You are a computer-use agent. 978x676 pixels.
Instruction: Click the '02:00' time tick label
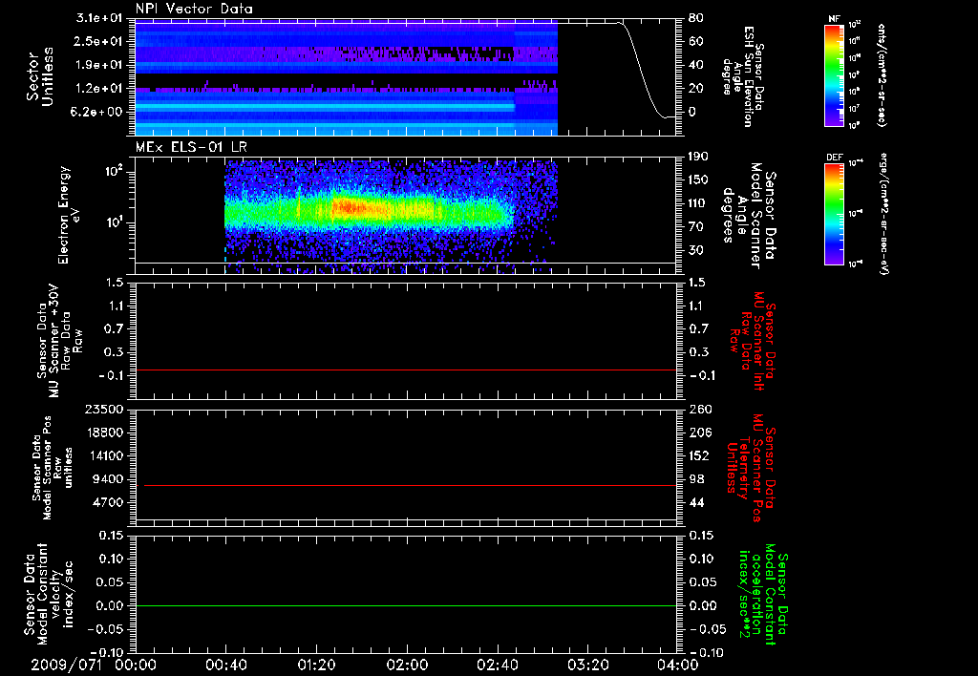(407, 665)
